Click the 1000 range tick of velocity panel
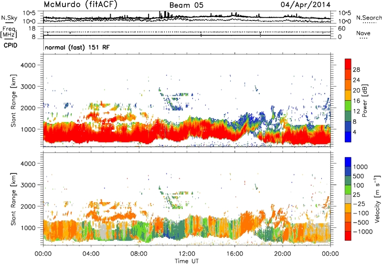The height and width of the screenshot is (264, 382). (28, 228)
